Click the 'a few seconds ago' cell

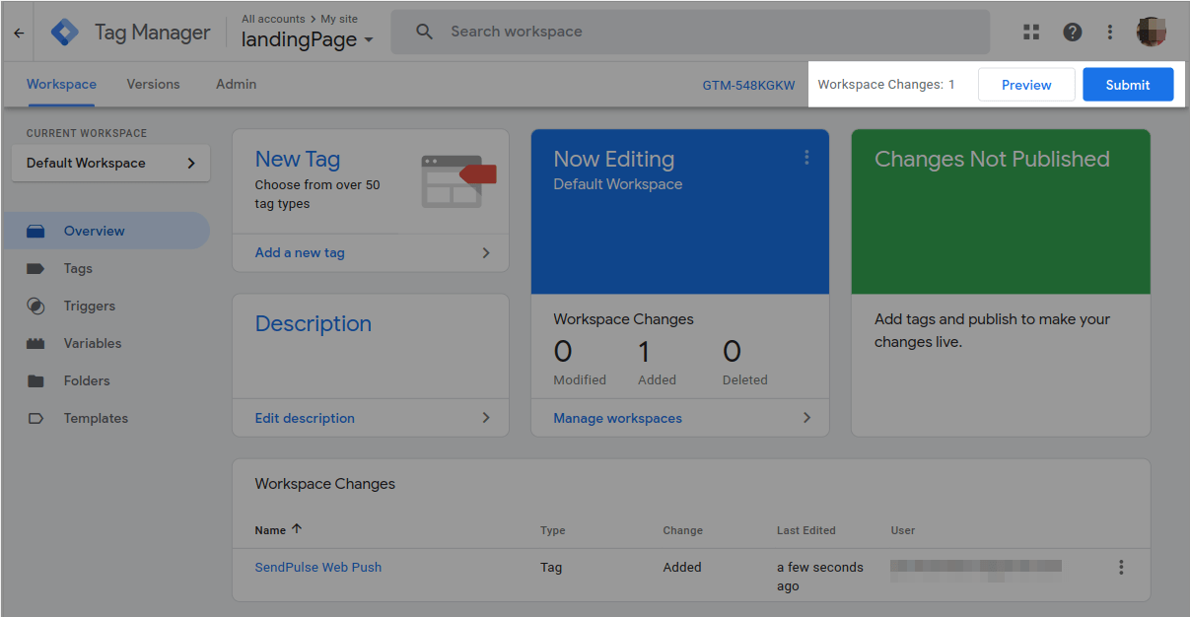click(819, 577)
